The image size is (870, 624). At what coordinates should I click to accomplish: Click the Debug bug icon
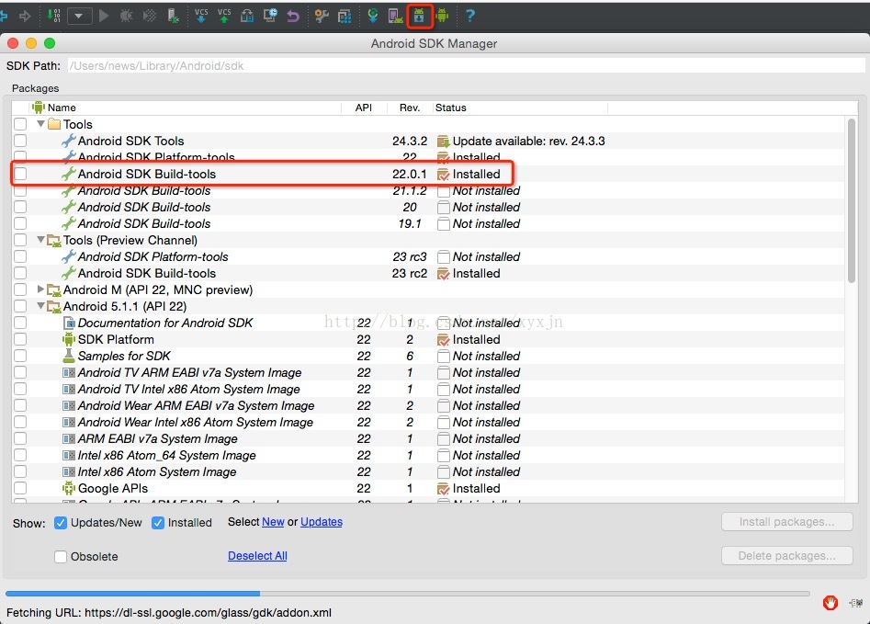[x=127, y=16]
